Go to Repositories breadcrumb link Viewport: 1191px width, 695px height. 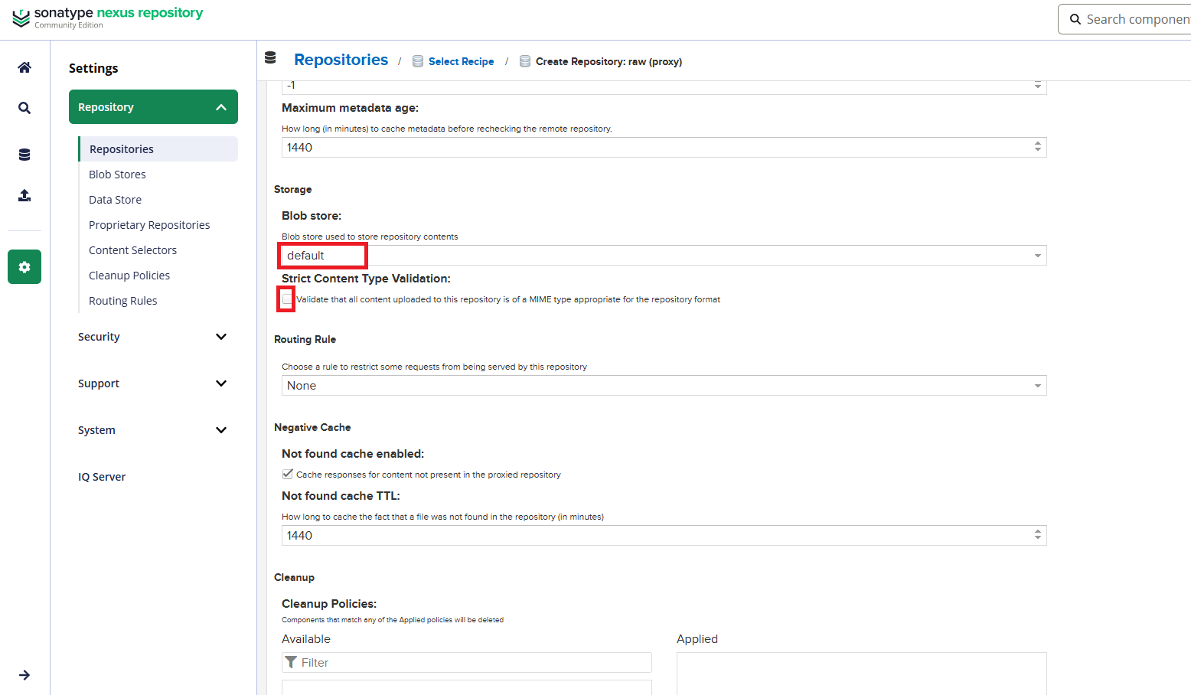[341, 60]
